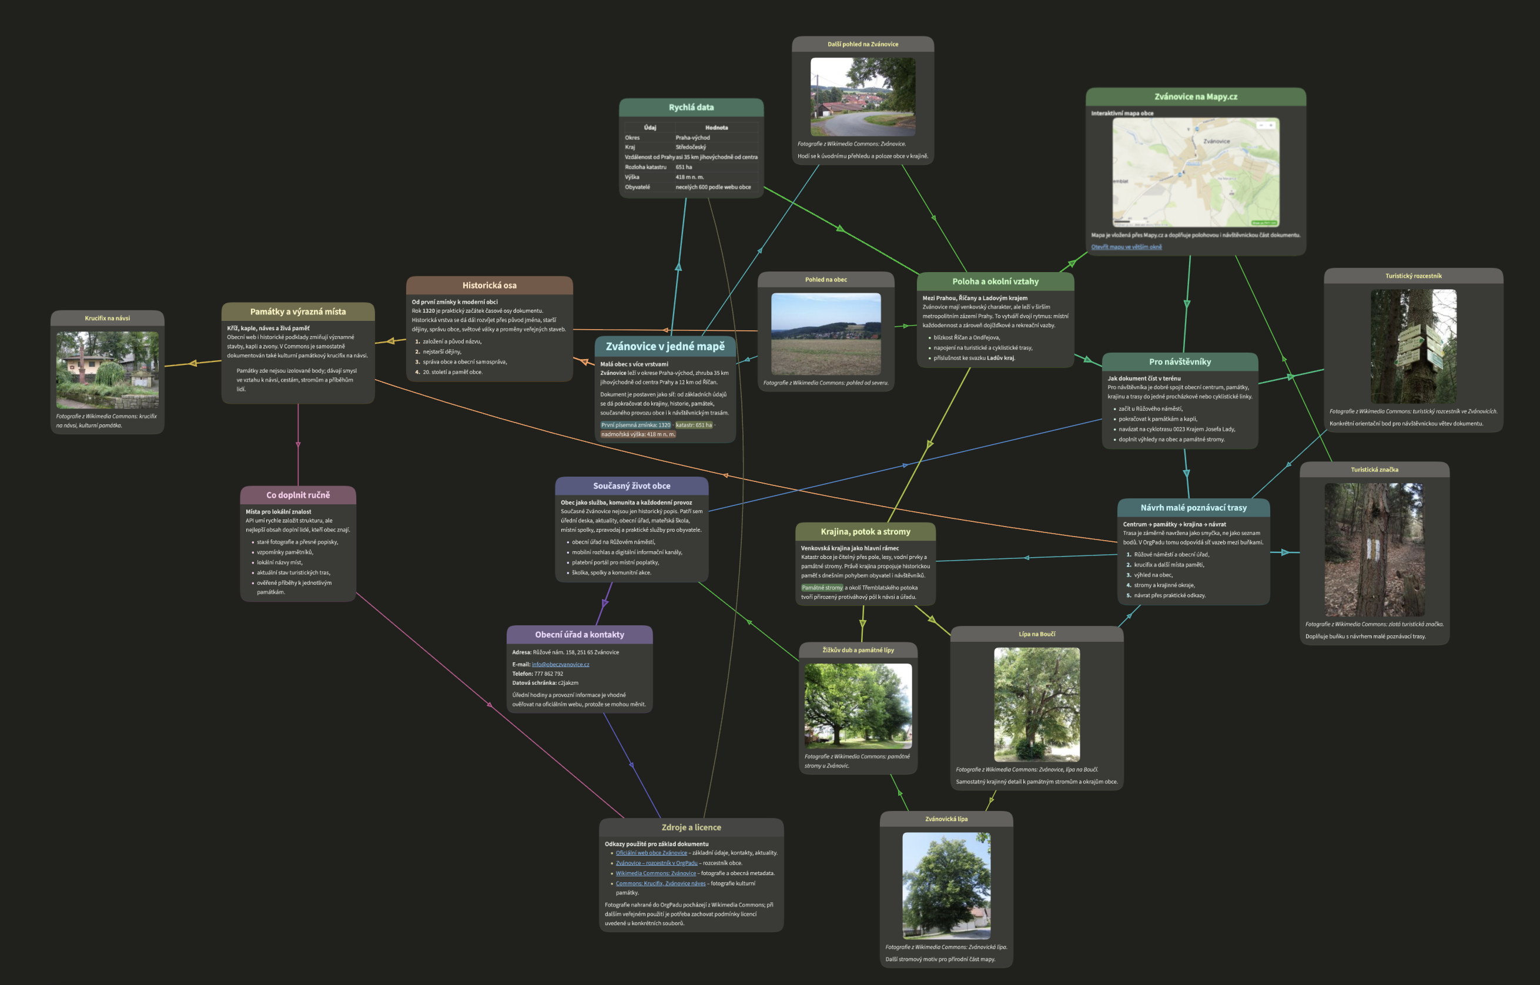
Task: Select the 'Poloha a okolní vztahy' header
Action: click(995, 282)
